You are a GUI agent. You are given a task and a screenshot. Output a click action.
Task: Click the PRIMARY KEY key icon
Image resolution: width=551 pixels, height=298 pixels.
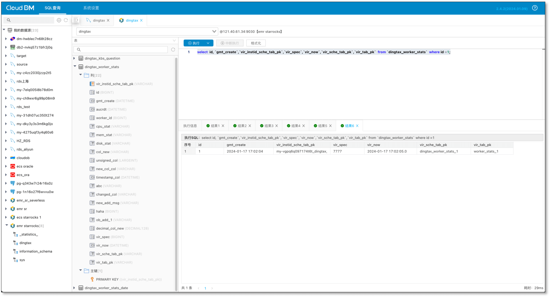(92, 279)
